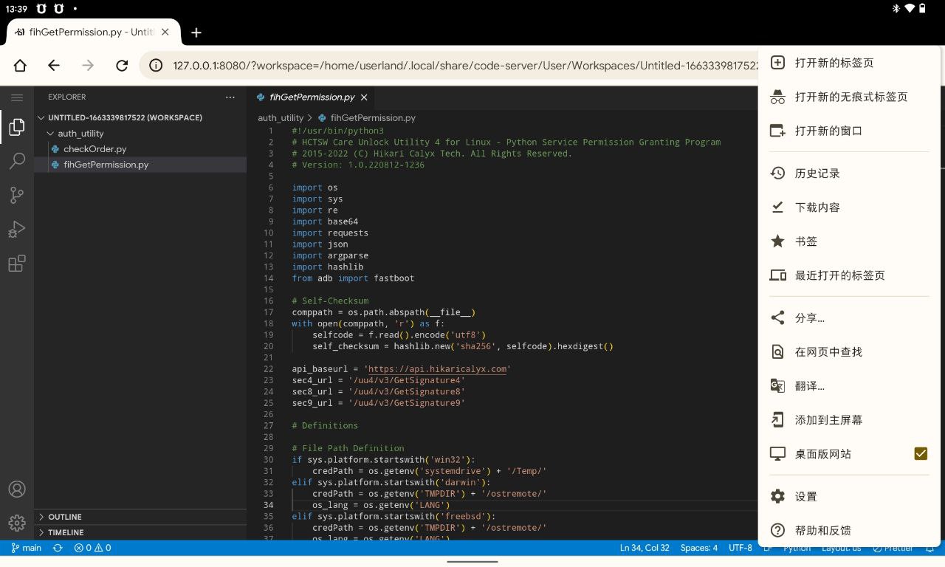Open errors and warnings count in status bar
Image resolution: width=945 pixels, height=567 pixels.
click(x=92, y=548)
